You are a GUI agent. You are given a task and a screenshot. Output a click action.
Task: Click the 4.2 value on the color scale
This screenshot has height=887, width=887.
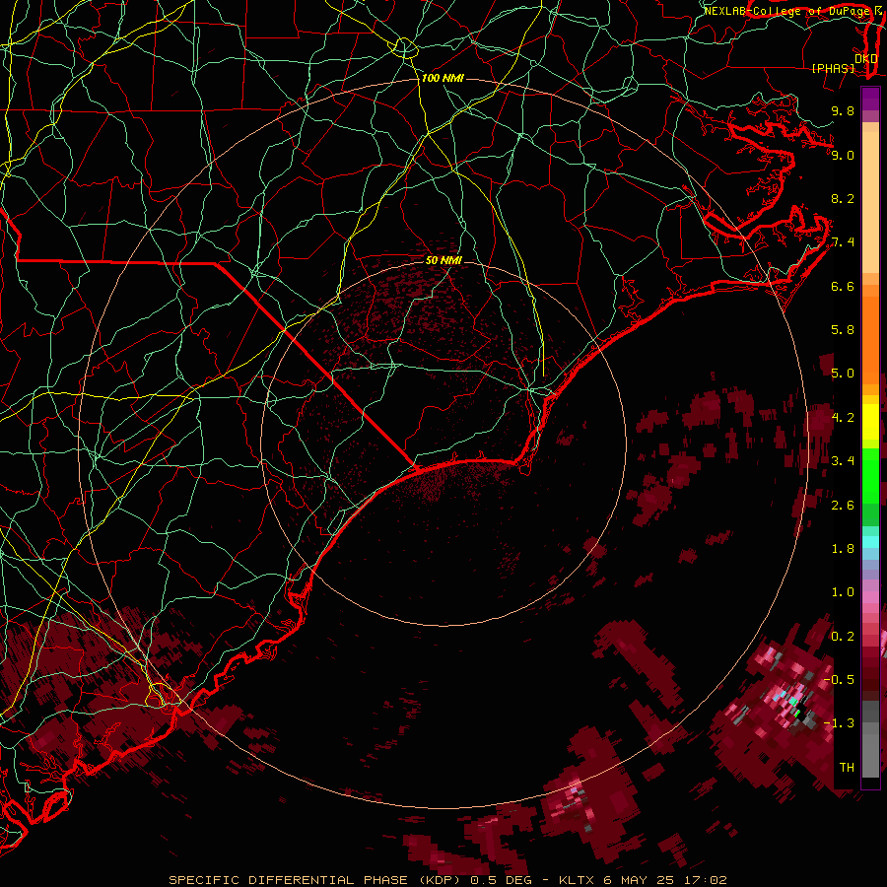(843, 418)
